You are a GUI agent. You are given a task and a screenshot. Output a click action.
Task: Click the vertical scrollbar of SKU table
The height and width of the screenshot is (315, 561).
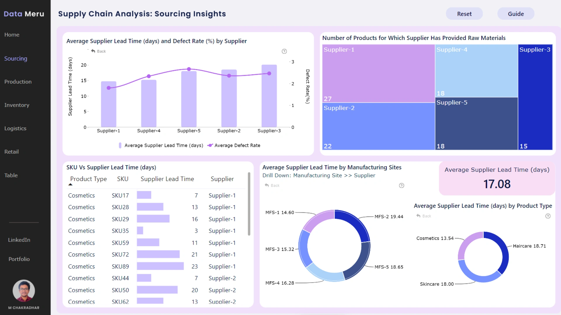click(249, 204)
